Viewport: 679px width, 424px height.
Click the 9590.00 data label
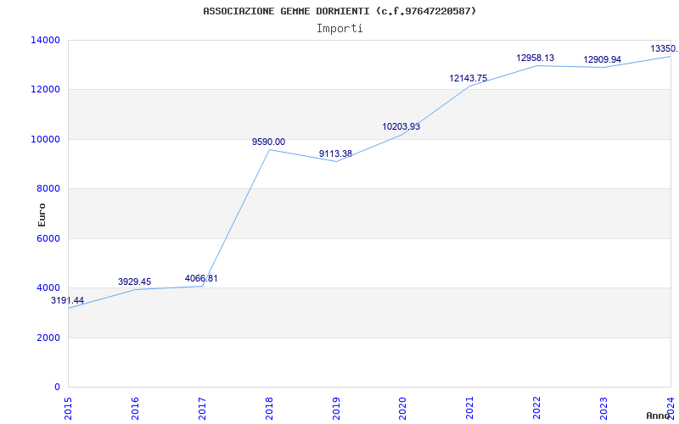click(268, 142)
